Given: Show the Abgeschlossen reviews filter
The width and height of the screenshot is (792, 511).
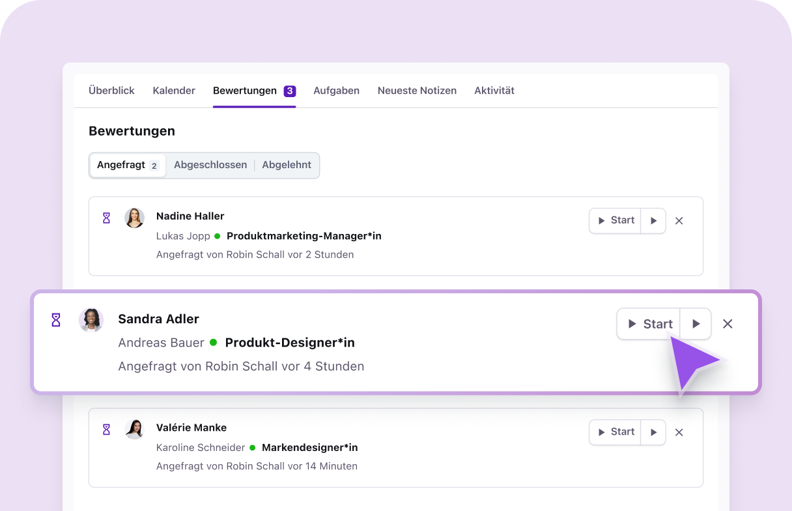Looking at the screenshot, I should (210, 165).
